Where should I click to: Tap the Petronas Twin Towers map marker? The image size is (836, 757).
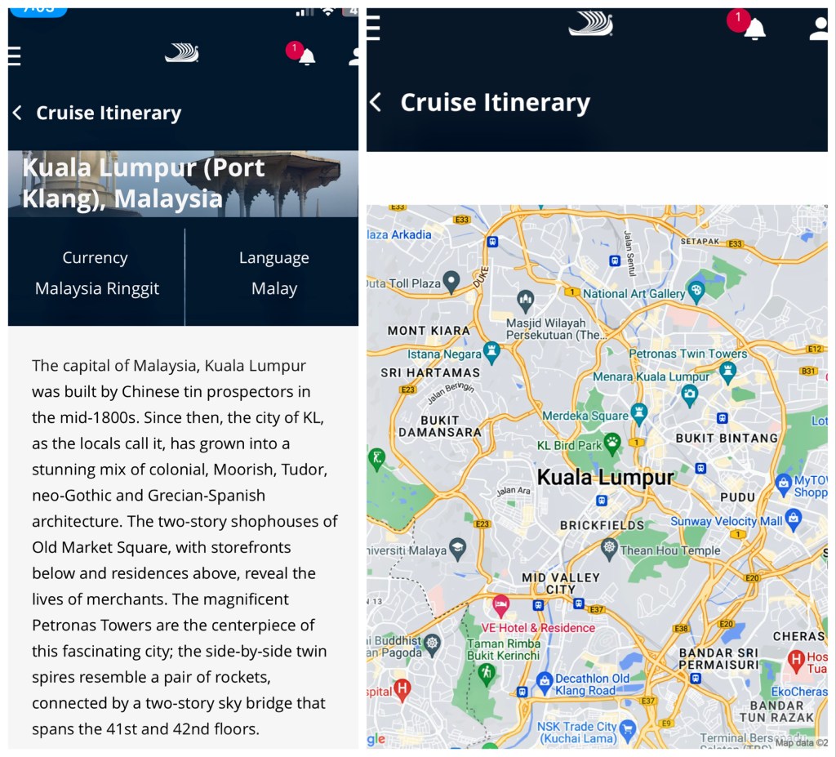pos(727,370)
